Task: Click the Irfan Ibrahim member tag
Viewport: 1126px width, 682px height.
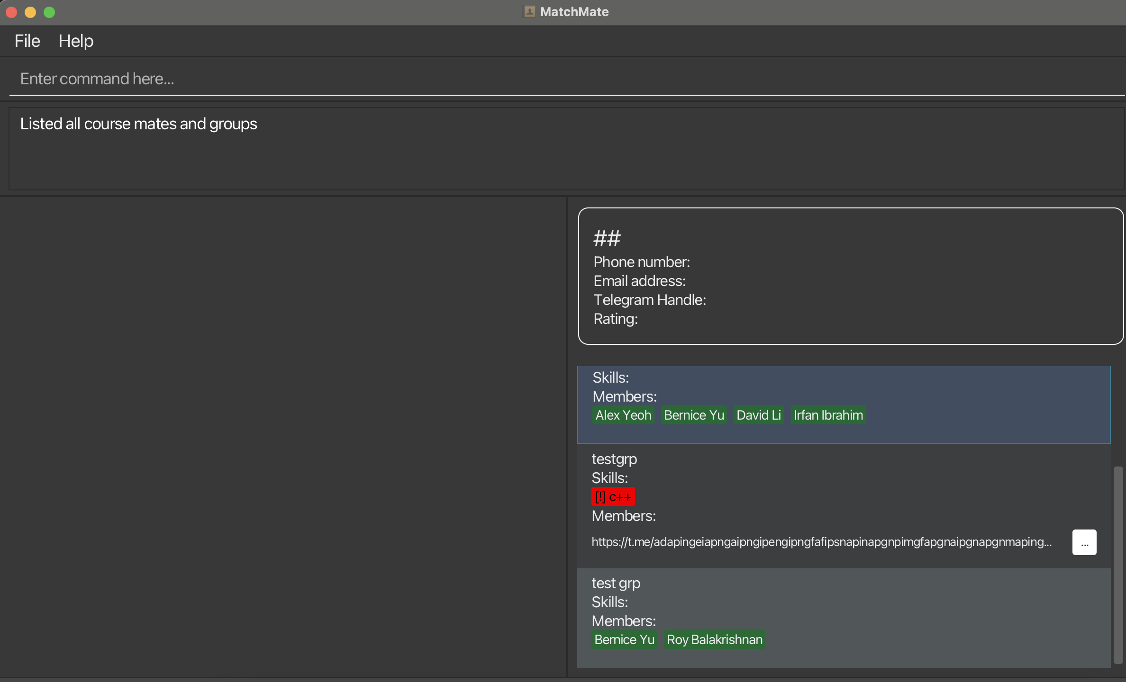Action: 828,415
